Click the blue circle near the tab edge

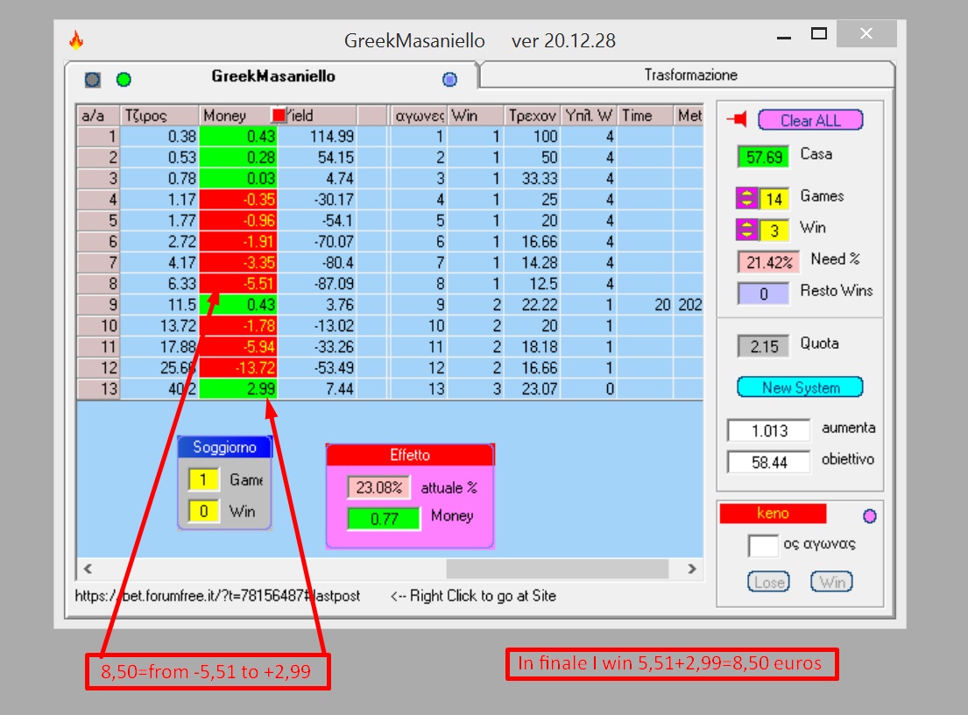tap(450, 79)
